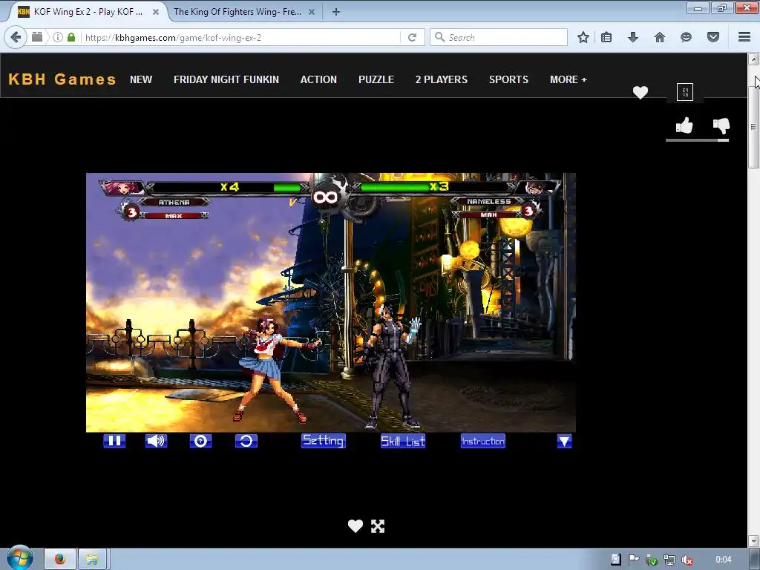Open the Skill List

point(403,441)
